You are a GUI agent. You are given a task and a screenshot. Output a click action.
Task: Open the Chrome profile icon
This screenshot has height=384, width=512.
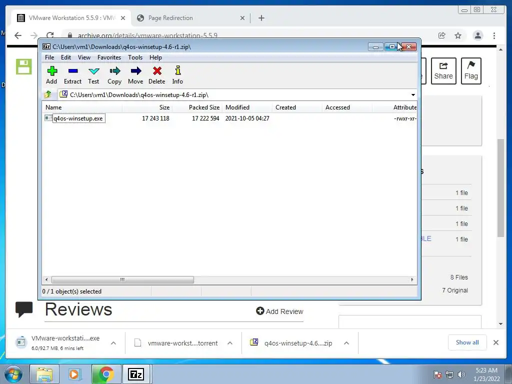click(x=478, y=35)
